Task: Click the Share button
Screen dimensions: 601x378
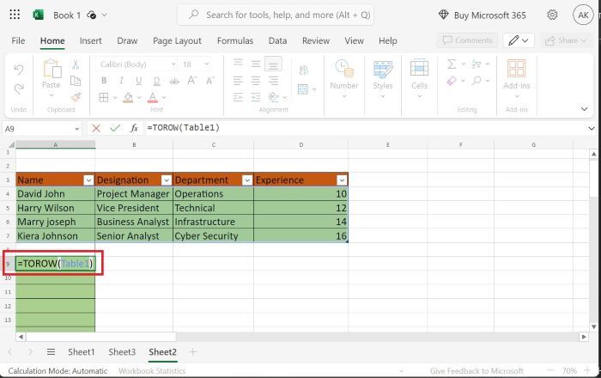Action: 567,40
